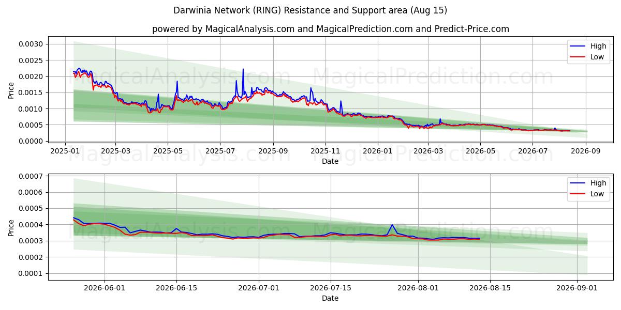Click the bottom chart 'Date' axis label
Image resolution: width=621 pixels, height=310 pixels.
(330, 298)
